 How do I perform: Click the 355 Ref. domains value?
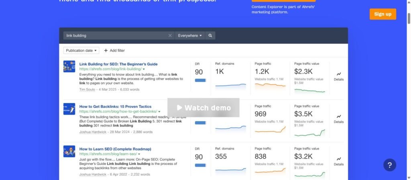tap(221, 156)
